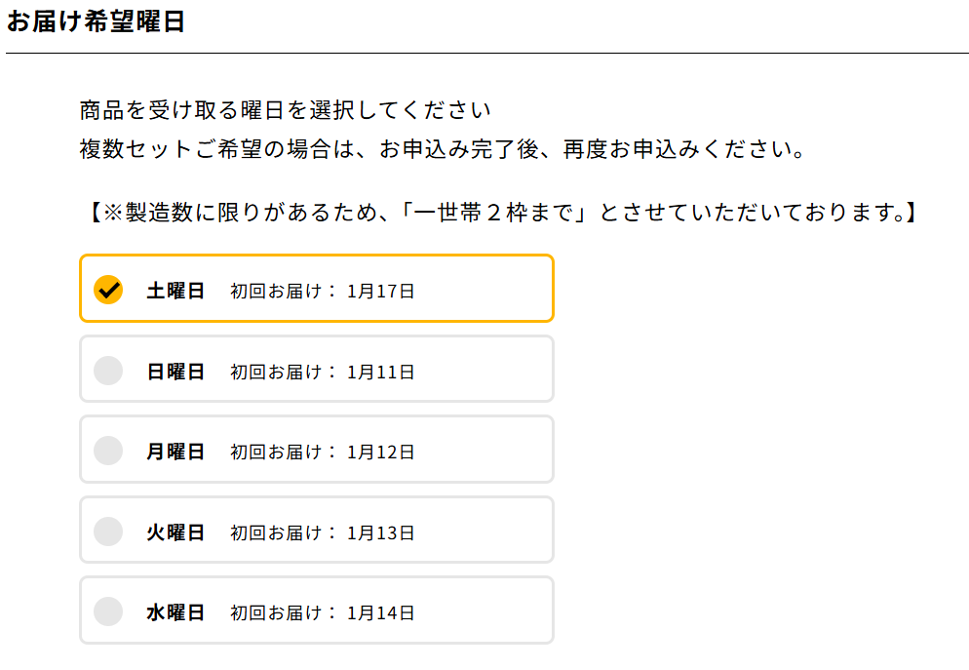Screen dimensions: 969x670
Task: Choose 水曜日 delivery option
Action: 317,610
